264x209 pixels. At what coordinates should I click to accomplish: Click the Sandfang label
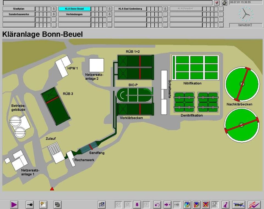pos(97,153)
